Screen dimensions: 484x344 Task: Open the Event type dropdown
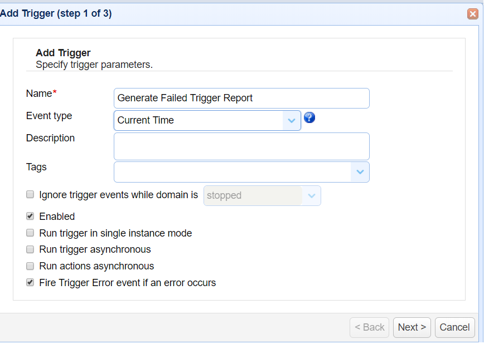[292, 120]
